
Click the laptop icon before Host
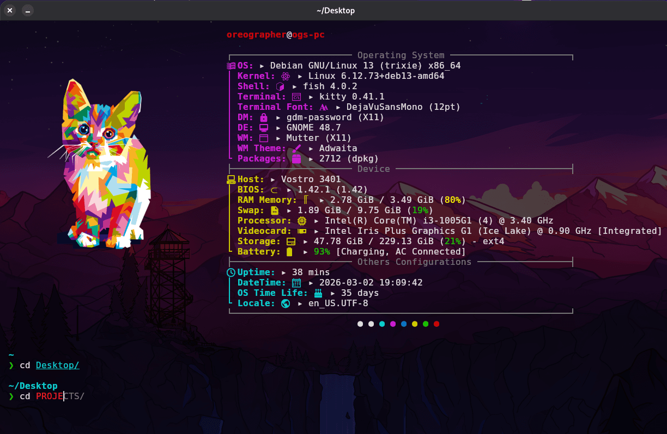click(x=231, y=179)
